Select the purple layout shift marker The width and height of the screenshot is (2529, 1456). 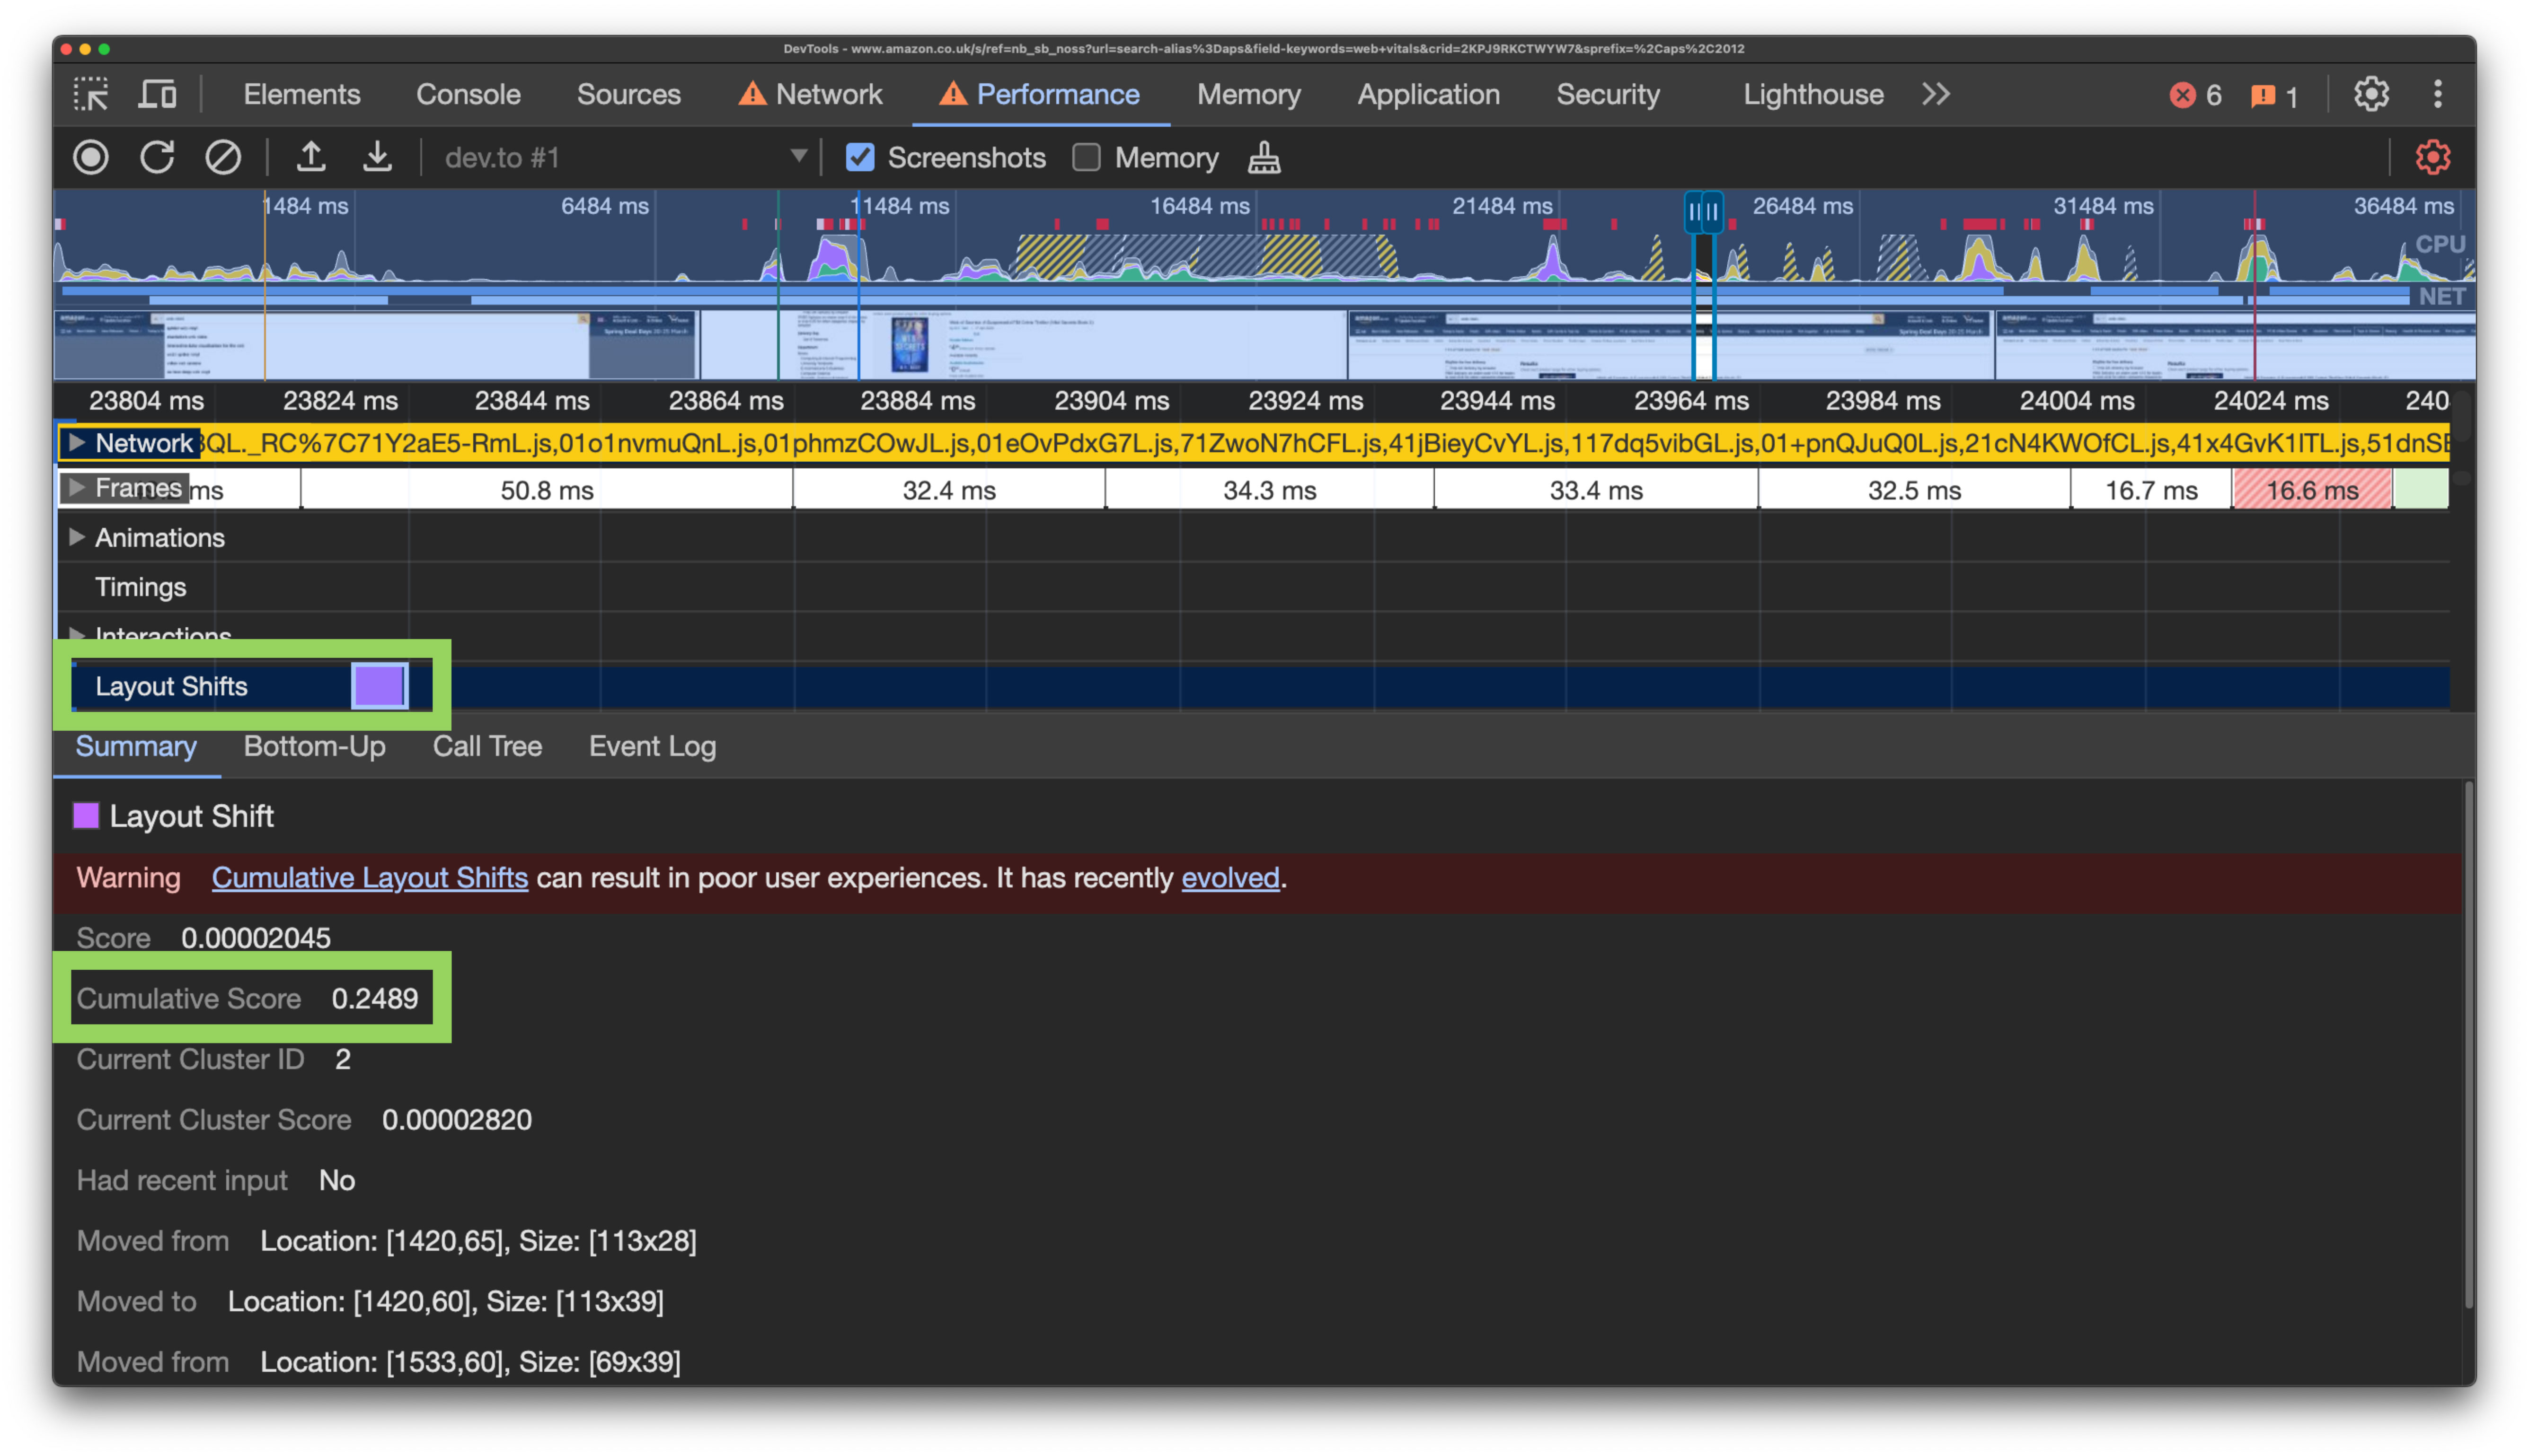[379, 686]
